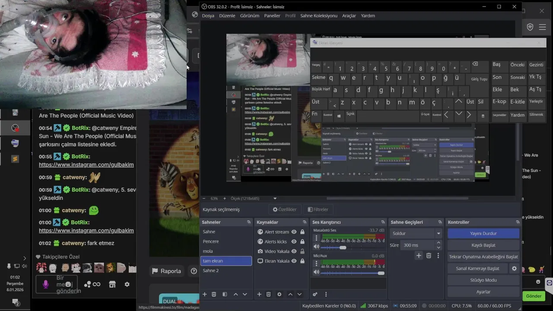Mute Masaüstü Ses speaker button
The width and height of the screenshot is (553, 311).
point(316,247)
